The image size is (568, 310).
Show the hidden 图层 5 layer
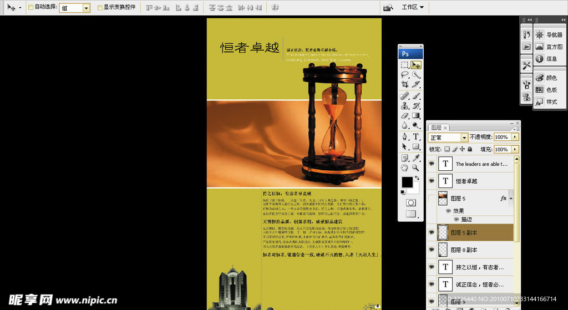[x=432, y=198]
